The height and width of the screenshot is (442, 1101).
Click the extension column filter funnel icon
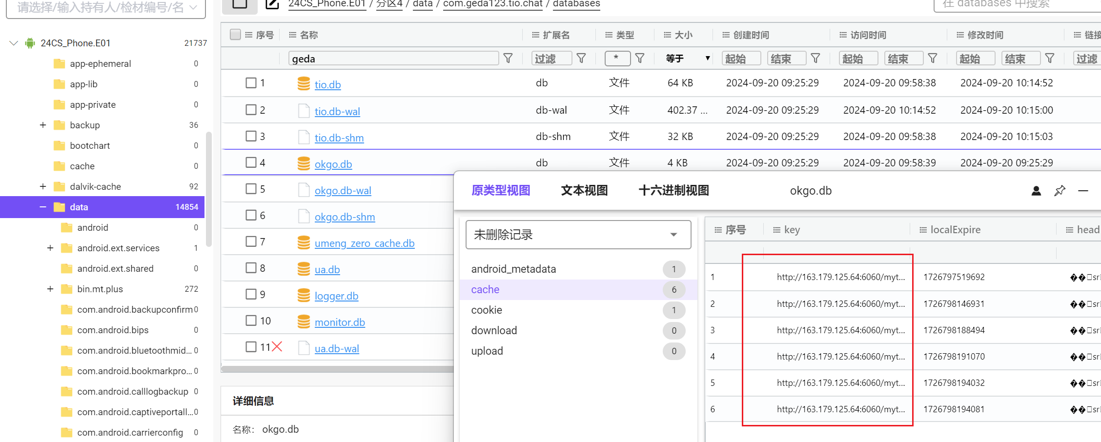[x=581, y=59]
